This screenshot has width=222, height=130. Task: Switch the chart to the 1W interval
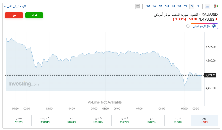click(154, 6)
